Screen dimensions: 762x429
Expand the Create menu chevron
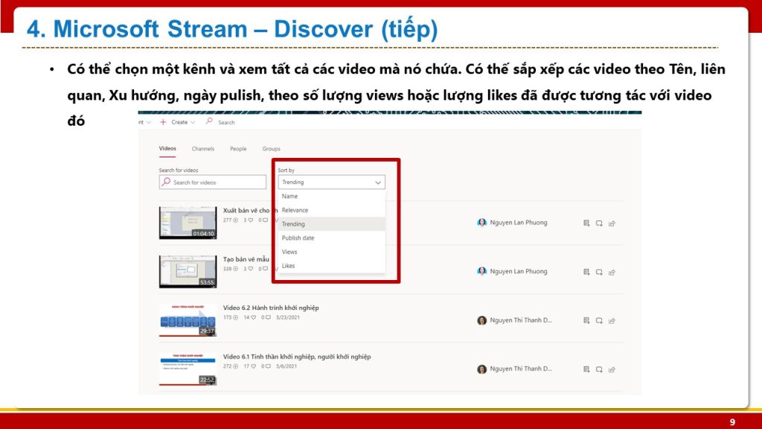[193, 123]
